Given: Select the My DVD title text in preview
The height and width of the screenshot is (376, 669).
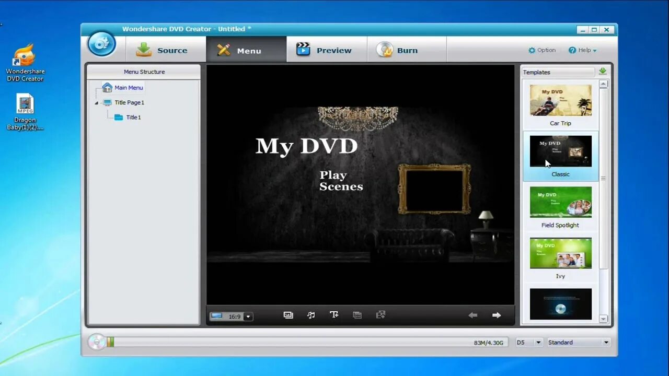Looking at the screenshot, I should coord(307,146).
